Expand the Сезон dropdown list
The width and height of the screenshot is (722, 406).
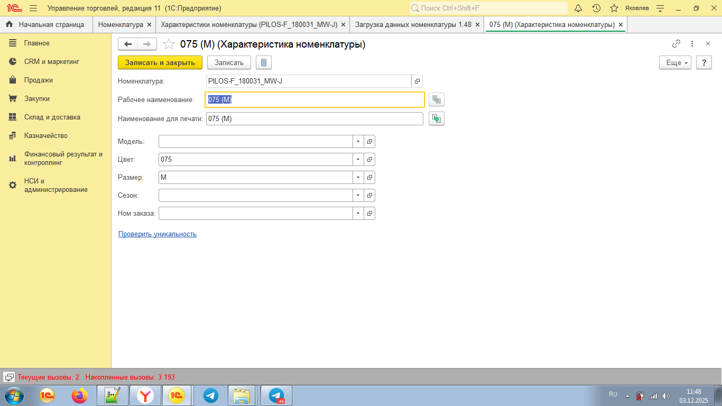coord(358,195)
